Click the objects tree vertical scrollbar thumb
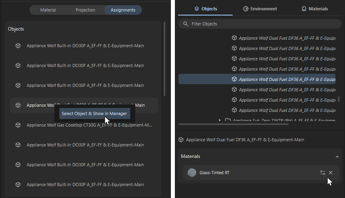345x198 pixels. click(338, 99)
